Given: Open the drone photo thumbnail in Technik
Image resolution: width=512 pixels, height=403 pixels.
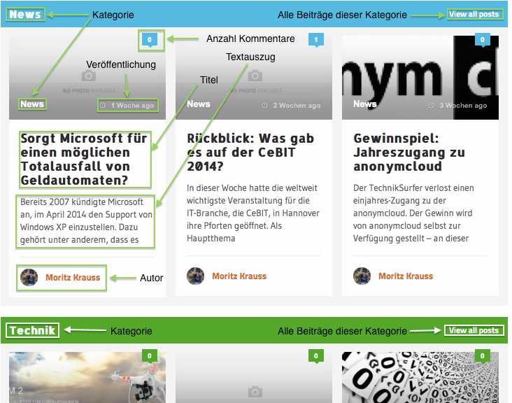Looking at the screenshot, I should click(87, 377).
